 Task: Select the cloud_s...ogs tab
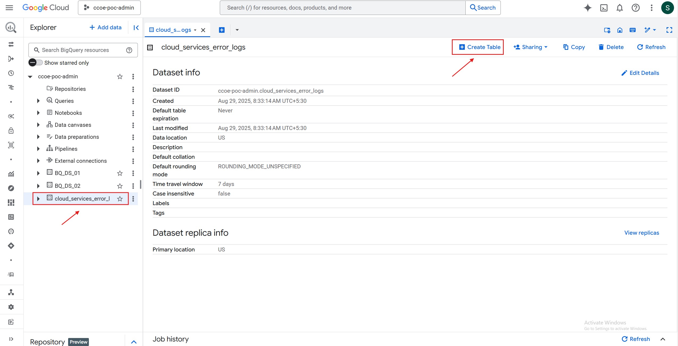(173, 30)
